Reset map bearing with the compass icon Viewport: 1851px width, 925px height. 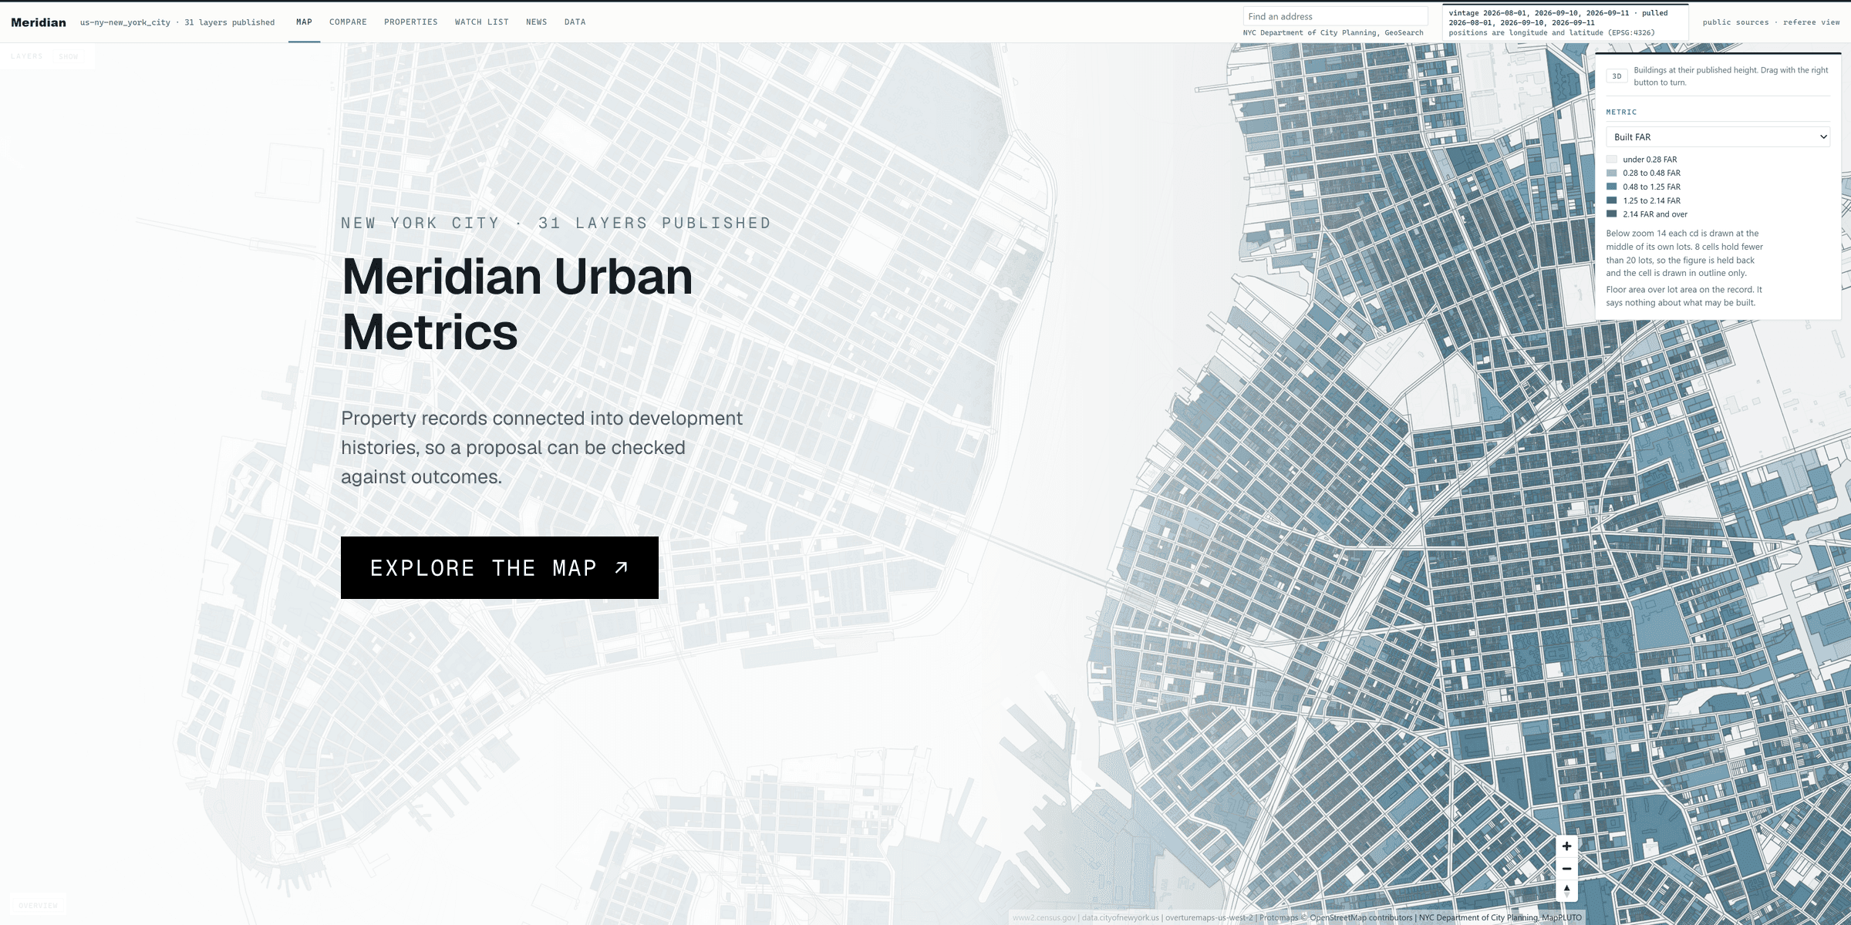click(1566, 890)
